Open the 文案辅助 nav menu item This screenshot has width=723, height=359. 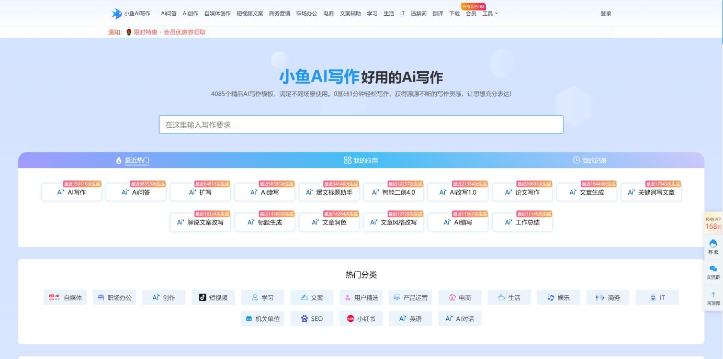350,14
